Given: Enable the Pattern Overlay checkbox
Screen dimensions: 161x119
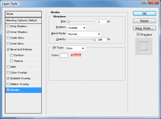Looking at the screenshot, I should (8, 84).
